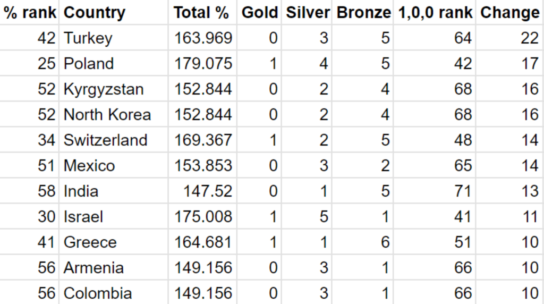Select the % rank header cell
This screenshot has width=544, height=304.
(30, 13)
